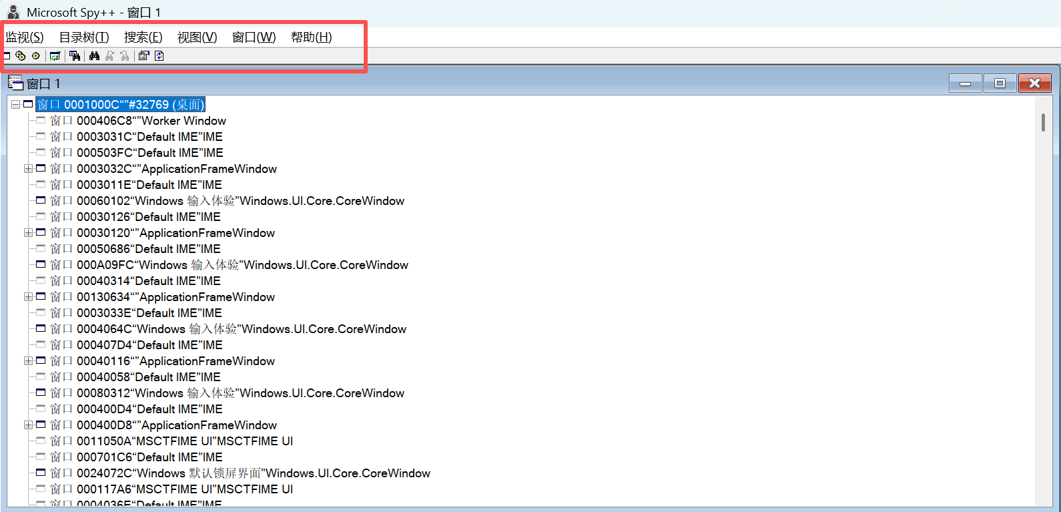This screenshot has width=1061, height=512.
Task: Open the 窗口(W) menu
Action: pyautogui.click(x=254, y=37)
